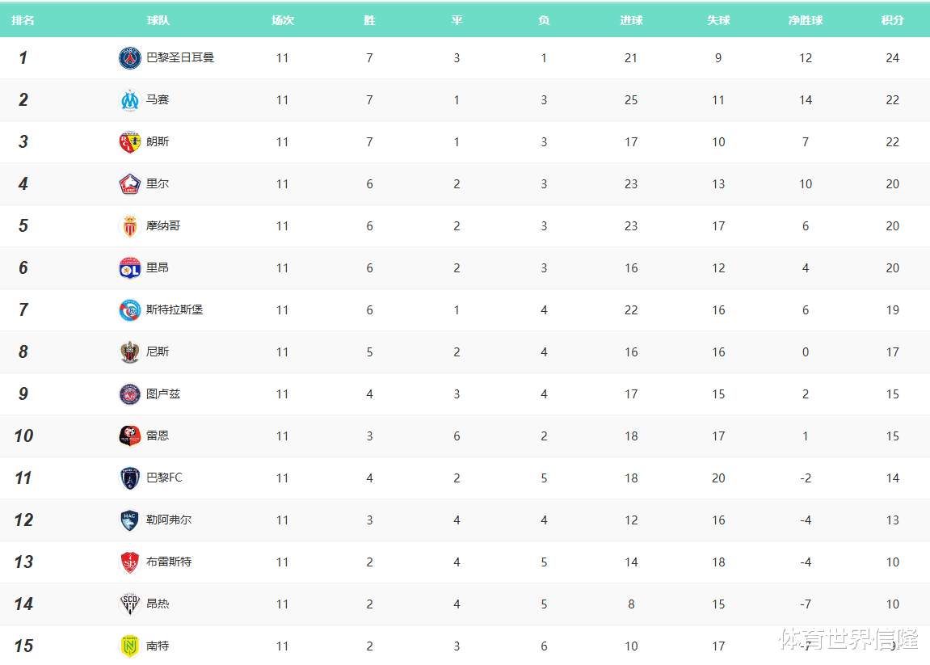This screenshot has height=665, width=930.
Task: Select the 布雷斯特 team name
Action: [x=169, y=562]
